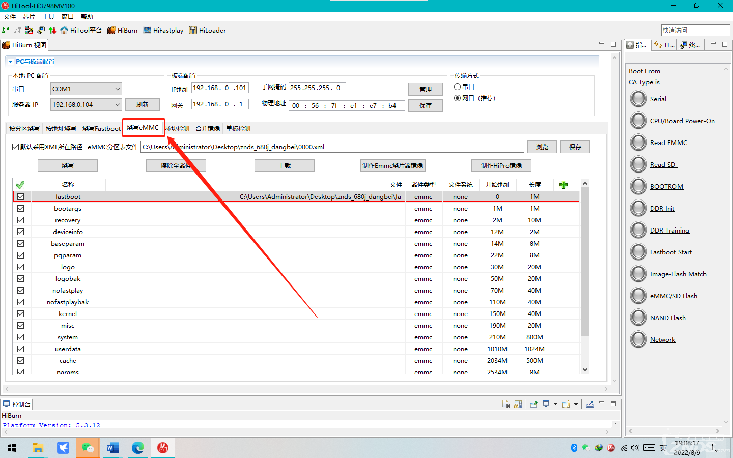Click the clear console icon
The height and width of the screenshot is (458, 733).
click(506, 404)
